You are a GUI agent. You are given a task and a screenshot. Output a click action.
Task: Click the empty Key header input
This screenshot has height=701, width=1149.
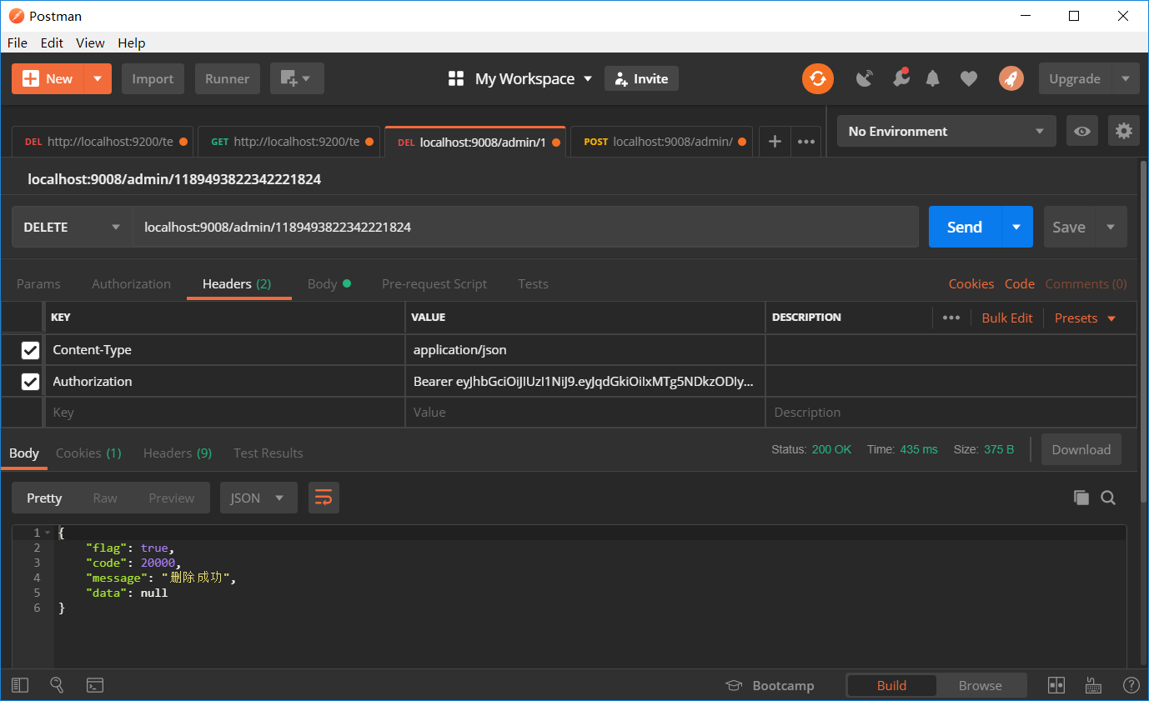pos(224,413)
